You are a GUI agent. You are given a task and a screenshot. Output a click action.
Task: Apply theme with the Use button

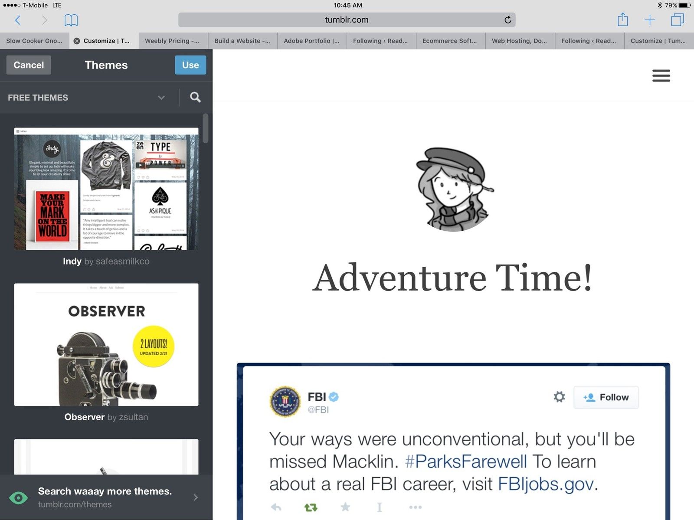point(190,65)
